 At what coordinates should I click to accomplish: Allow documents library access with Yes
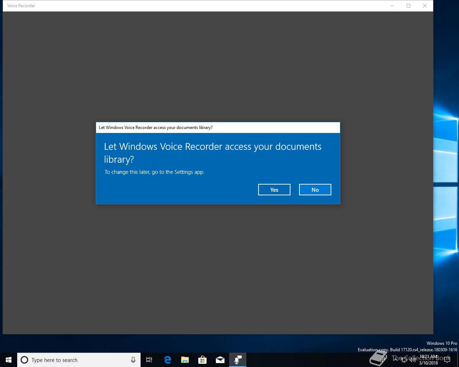274,190
